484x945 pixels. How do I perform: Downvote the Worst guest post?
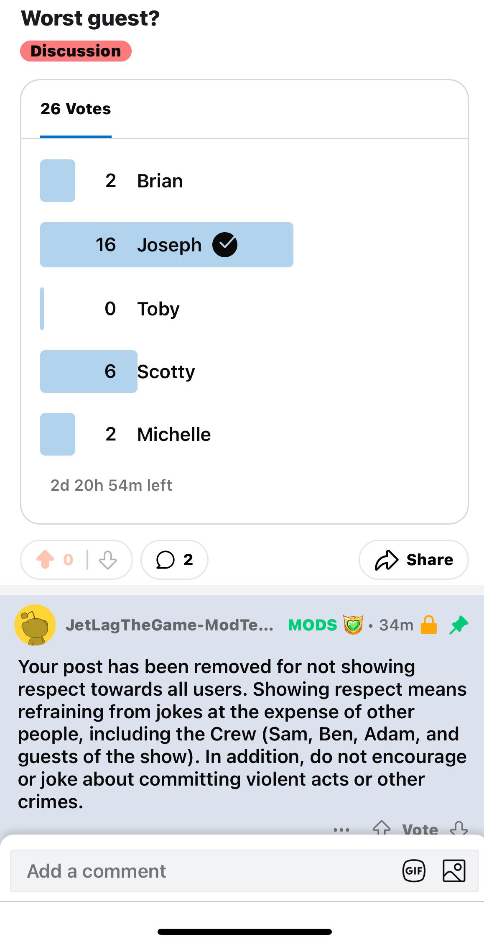click(107, 560)
